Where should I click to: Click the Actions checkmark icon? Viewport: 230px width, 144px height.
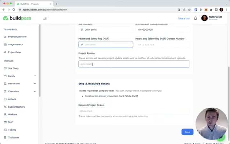5,99
